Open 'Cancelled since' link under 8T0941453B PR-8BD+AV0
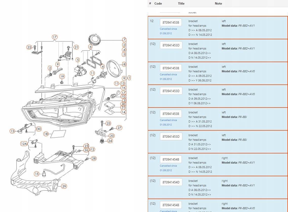Image resolution: width=288 pixels, height=212 pixels. 168,77
